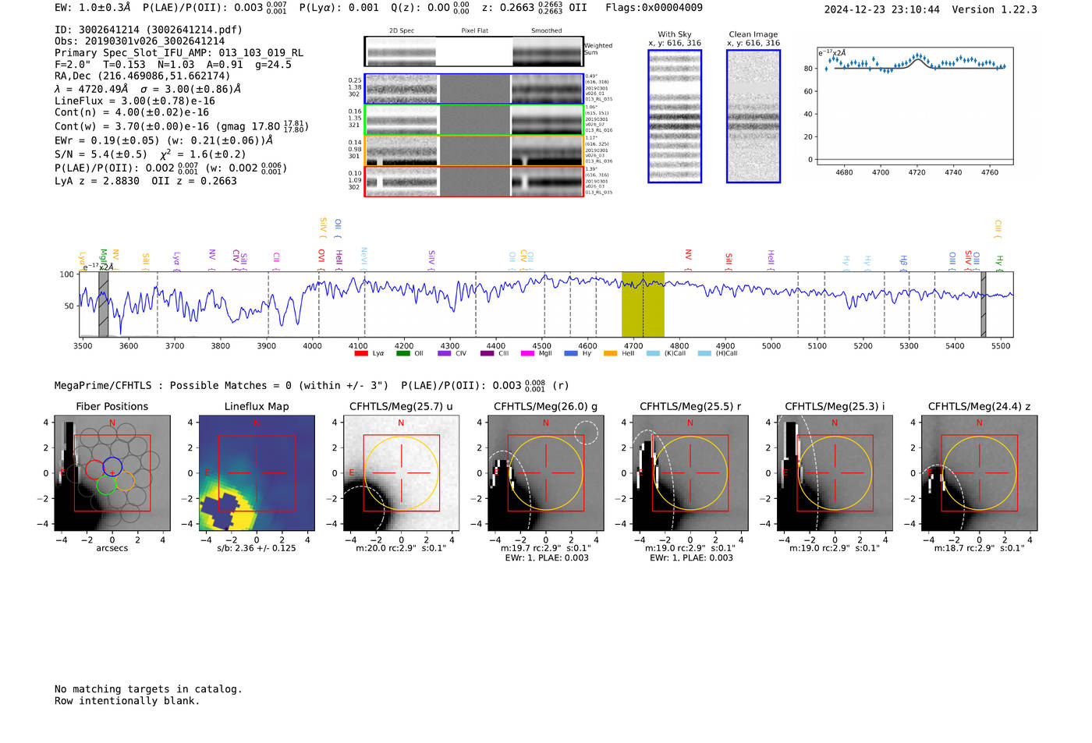Open the With Sky image cutout

(675, 116)
